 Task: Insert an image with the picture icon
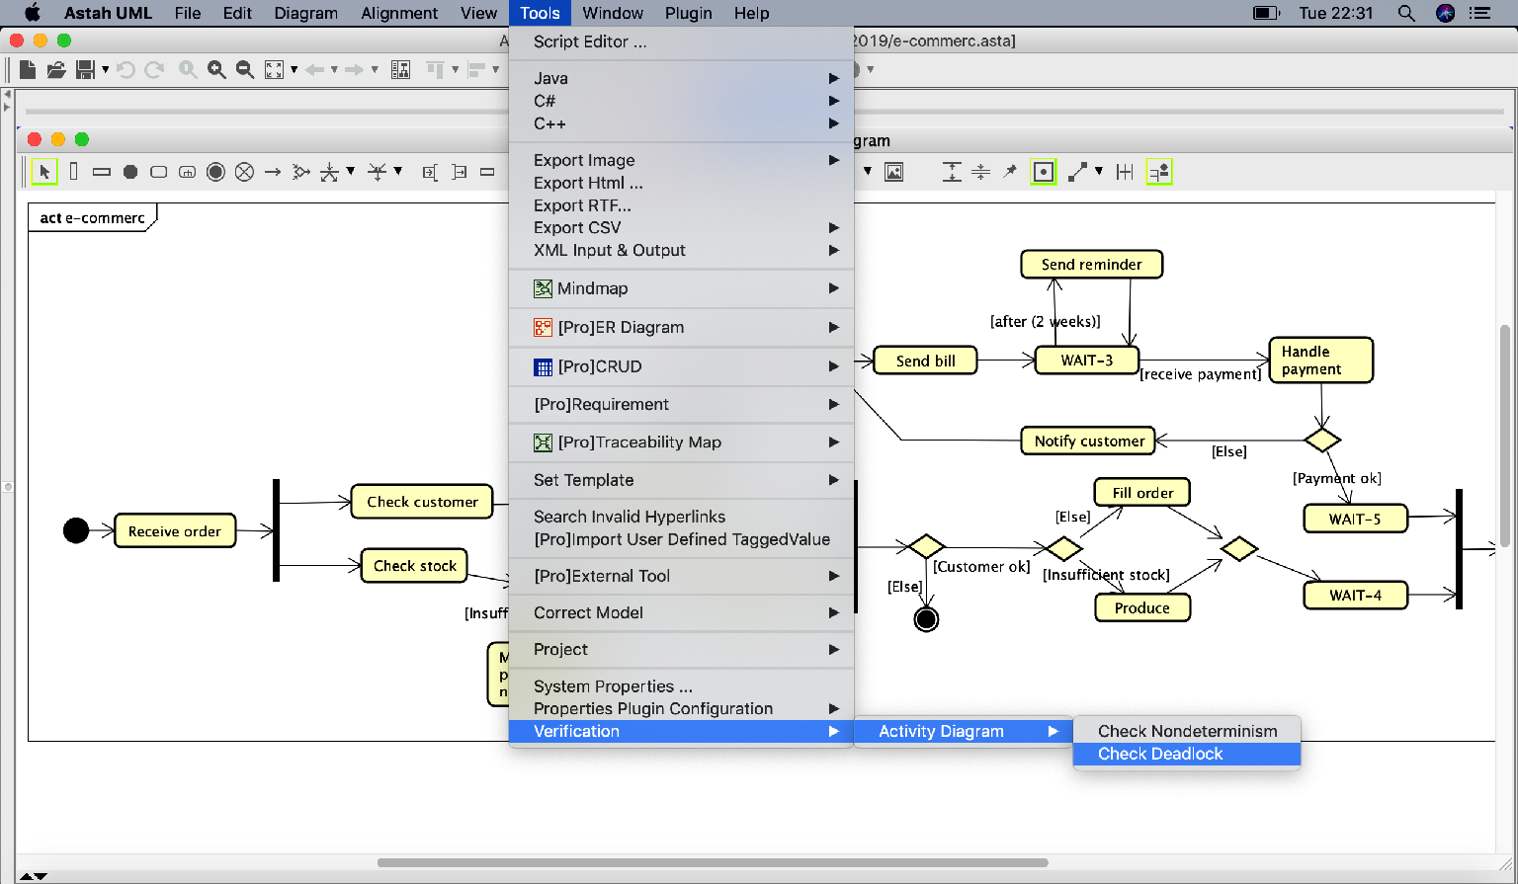pyautogui.click(x=893, y=172)
